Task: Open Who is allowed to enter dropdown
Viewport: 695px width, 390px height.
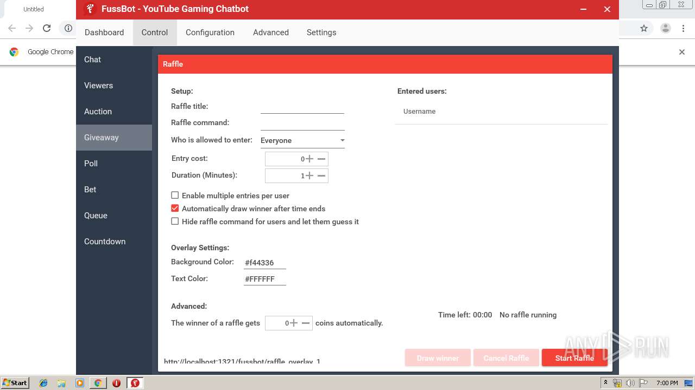Action: point(302,140)
